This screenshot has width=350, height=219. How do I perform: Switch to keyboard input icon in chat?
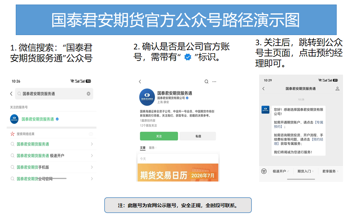coord(264,171)
